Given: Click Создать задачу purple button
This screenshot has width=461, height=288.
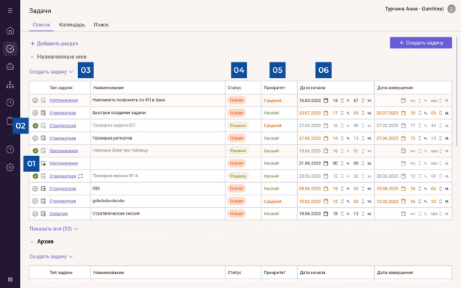Looking at the screenshot, I should click(x=421, y=43).
